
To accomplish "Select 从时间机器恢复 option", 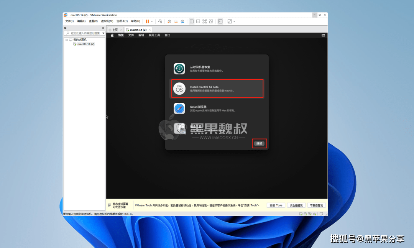I will [217, 69].
